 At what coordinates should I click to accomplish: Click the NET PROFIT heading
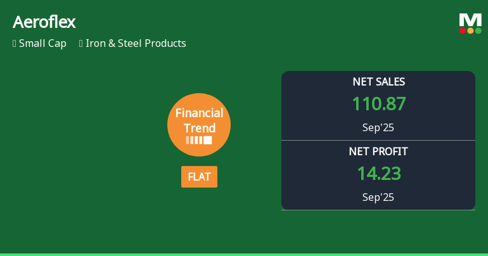point(378,151)
